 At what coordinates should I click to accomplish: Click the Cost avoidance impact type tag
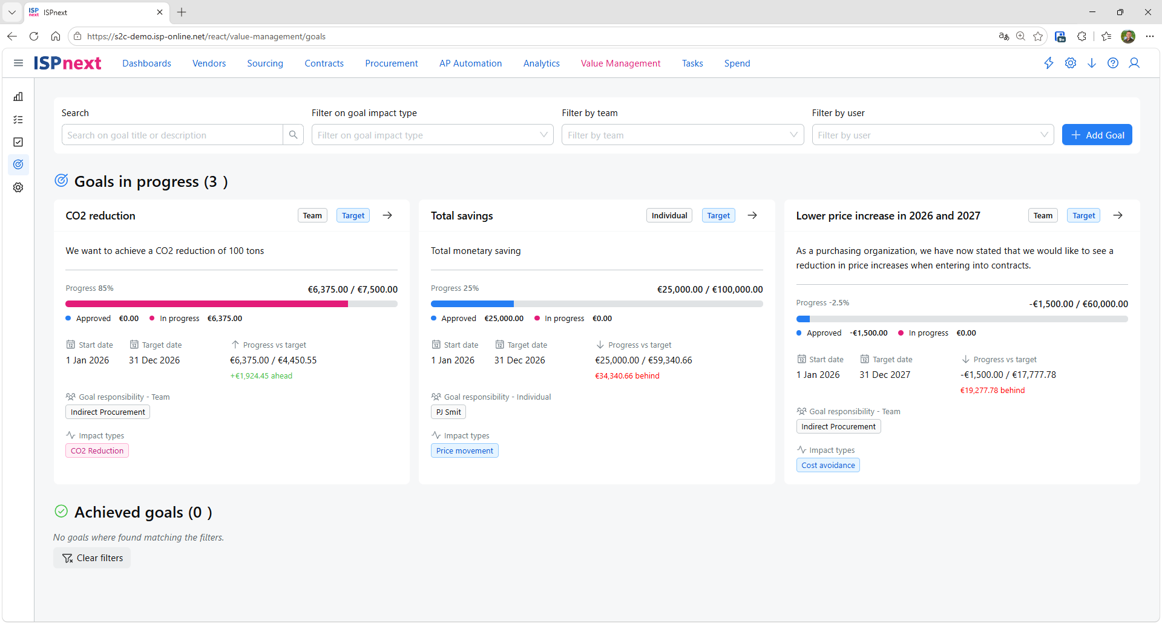click(x=828, y=465)
